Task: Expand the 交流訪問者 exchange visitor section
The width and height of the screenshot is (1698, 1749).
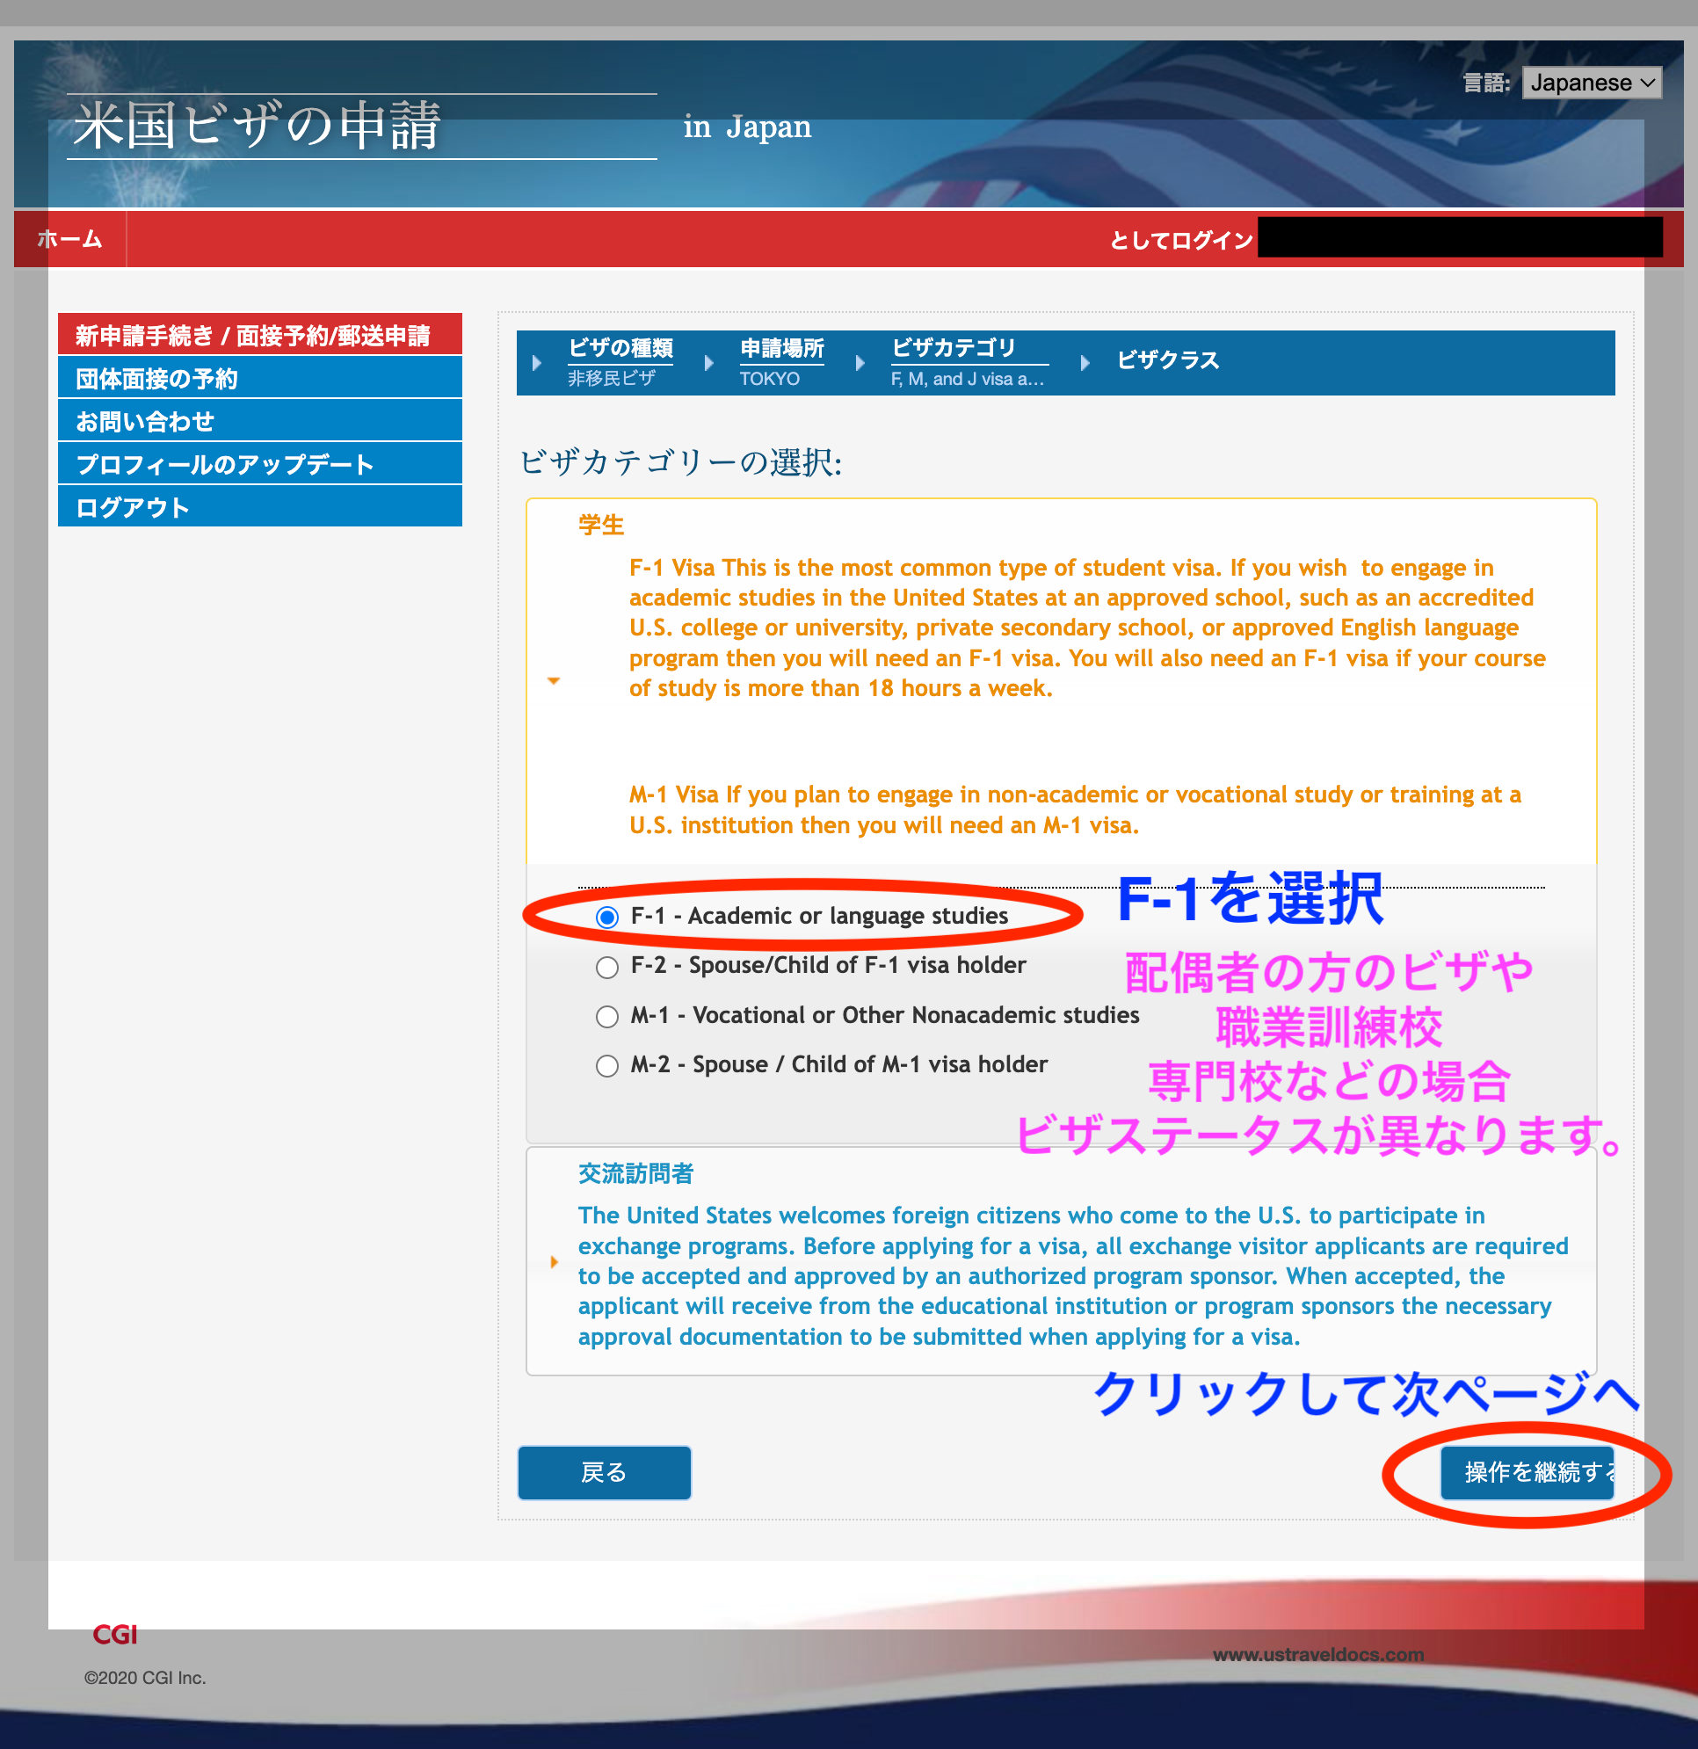Action: click(554, 1262)
